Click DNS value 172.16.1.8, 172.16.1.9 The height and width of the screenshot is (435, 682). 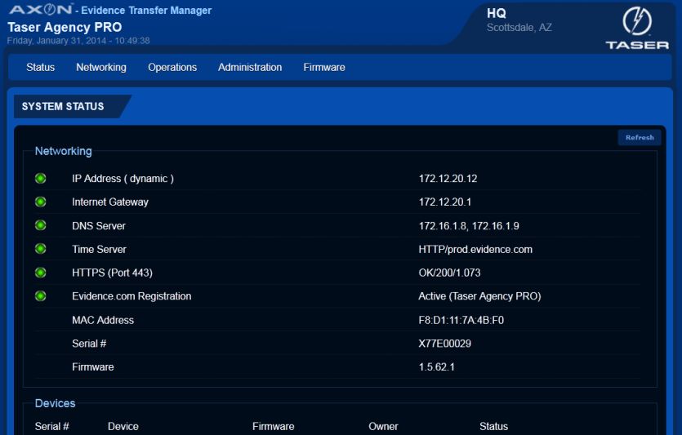point(469,226)
